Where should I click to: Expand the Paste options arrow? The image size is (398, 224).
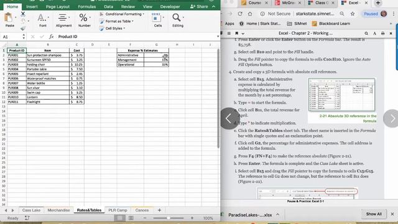pos(16,17)
